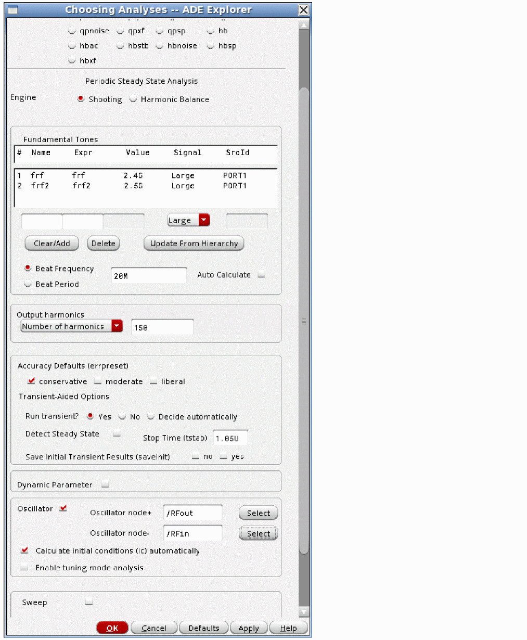The width and height of the screenshot is (527, 640).
Task: Select the hbac analysis
Action: tap(72, 46)
